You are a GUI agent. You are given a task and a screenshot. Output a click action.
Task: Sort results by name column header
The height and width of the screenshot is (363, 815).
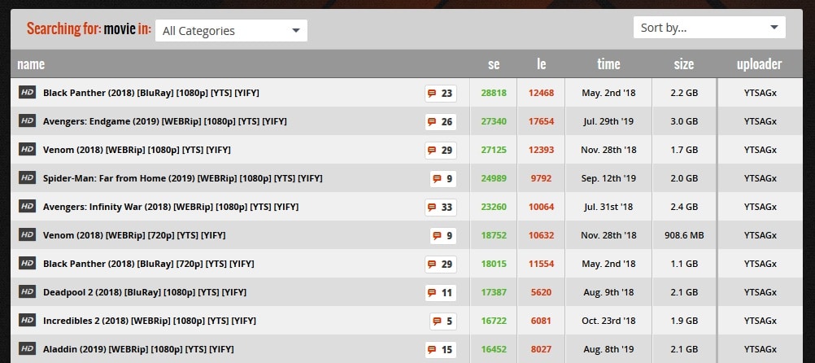click(x=31, y=64)
